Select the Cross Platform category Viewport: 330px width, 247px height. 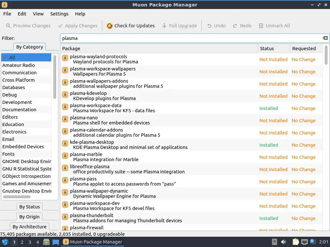pyautogui.click(x=26, y=80)
